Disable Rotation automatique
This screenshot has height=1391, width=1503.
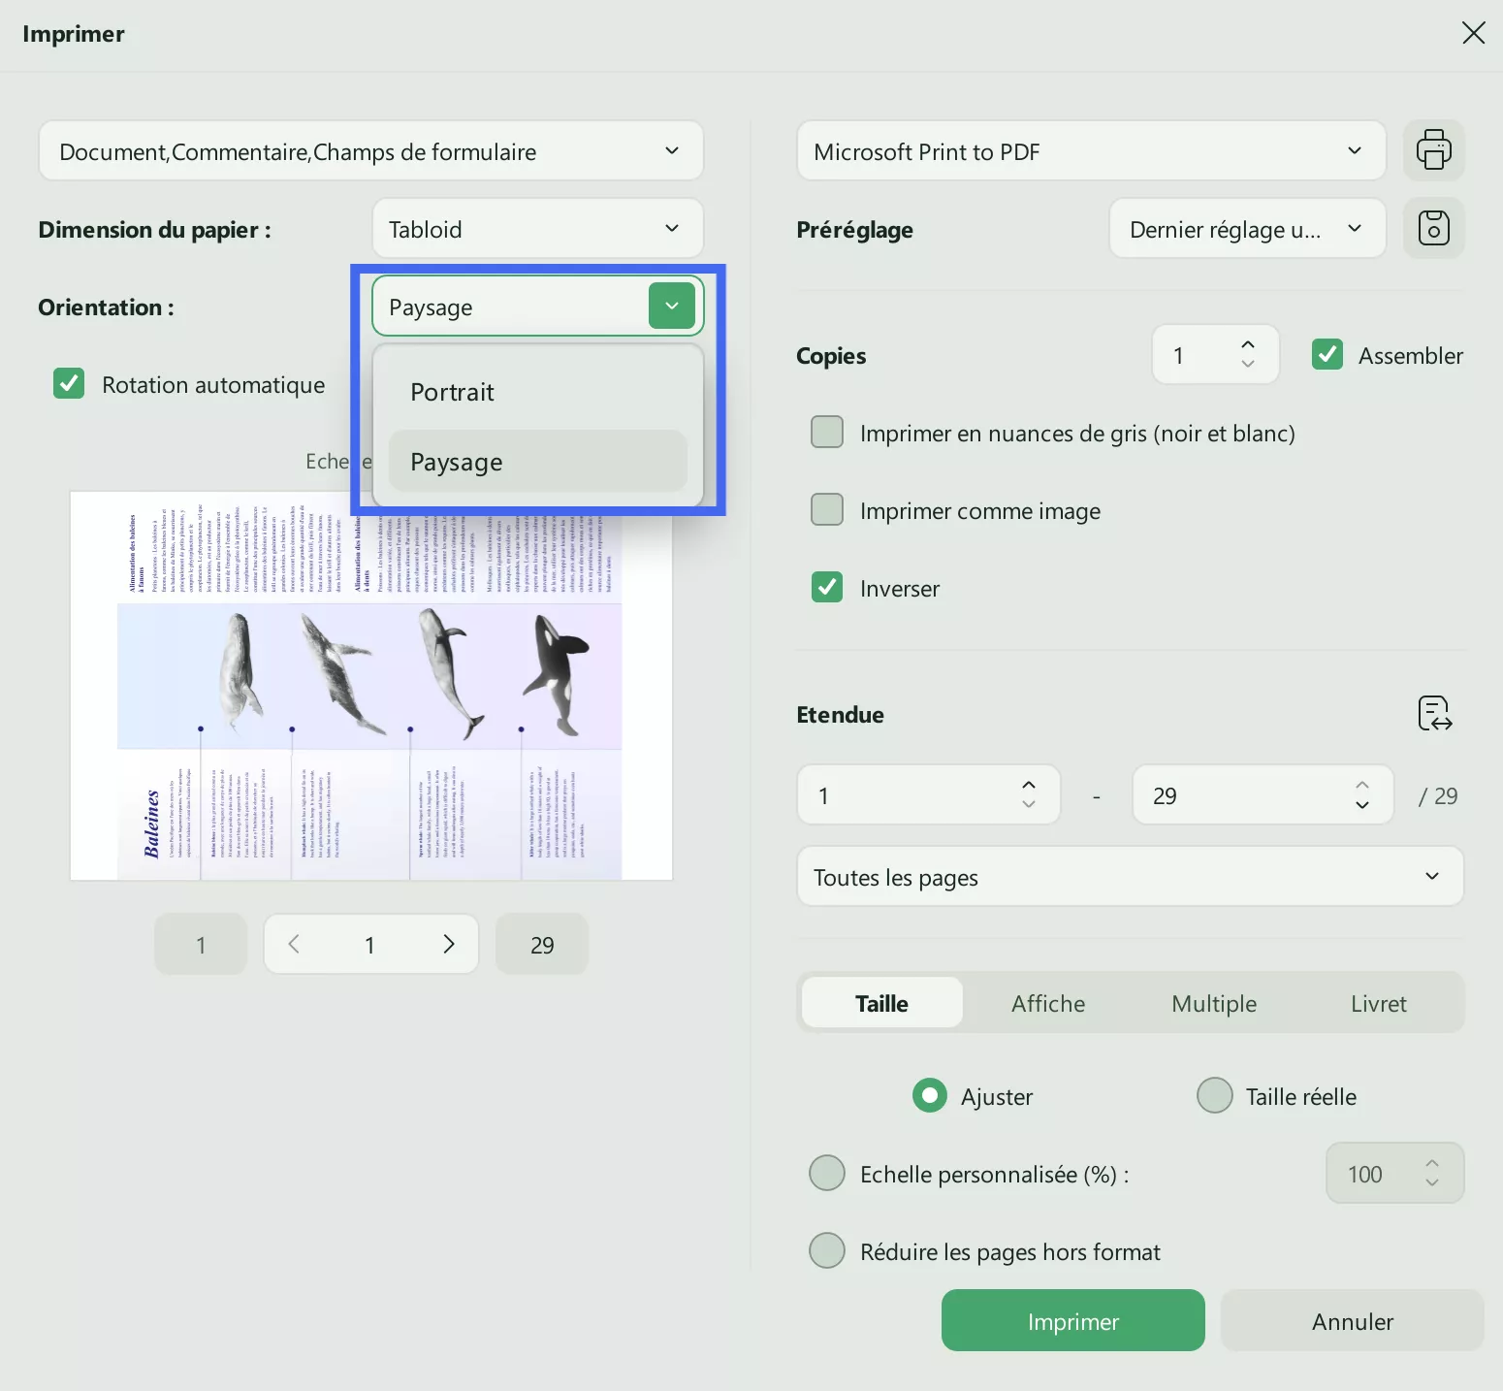[x=68, y=384]
